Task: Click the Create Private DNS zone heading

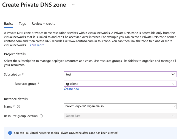Action: pos(34,5)
